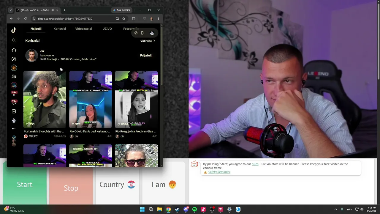Open Messages icon with 99+ badge
The width and height of the screenshot is (380, 214).
tap(14, 102)
